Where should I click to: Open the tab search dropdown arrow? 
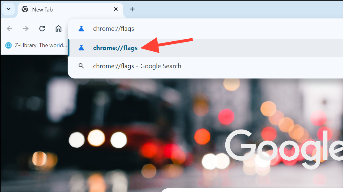[x=8, y=9]
